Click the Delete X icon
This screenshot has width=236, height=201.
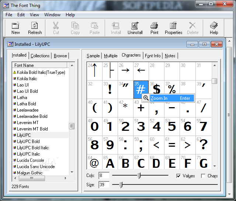(x=192, y=25)
